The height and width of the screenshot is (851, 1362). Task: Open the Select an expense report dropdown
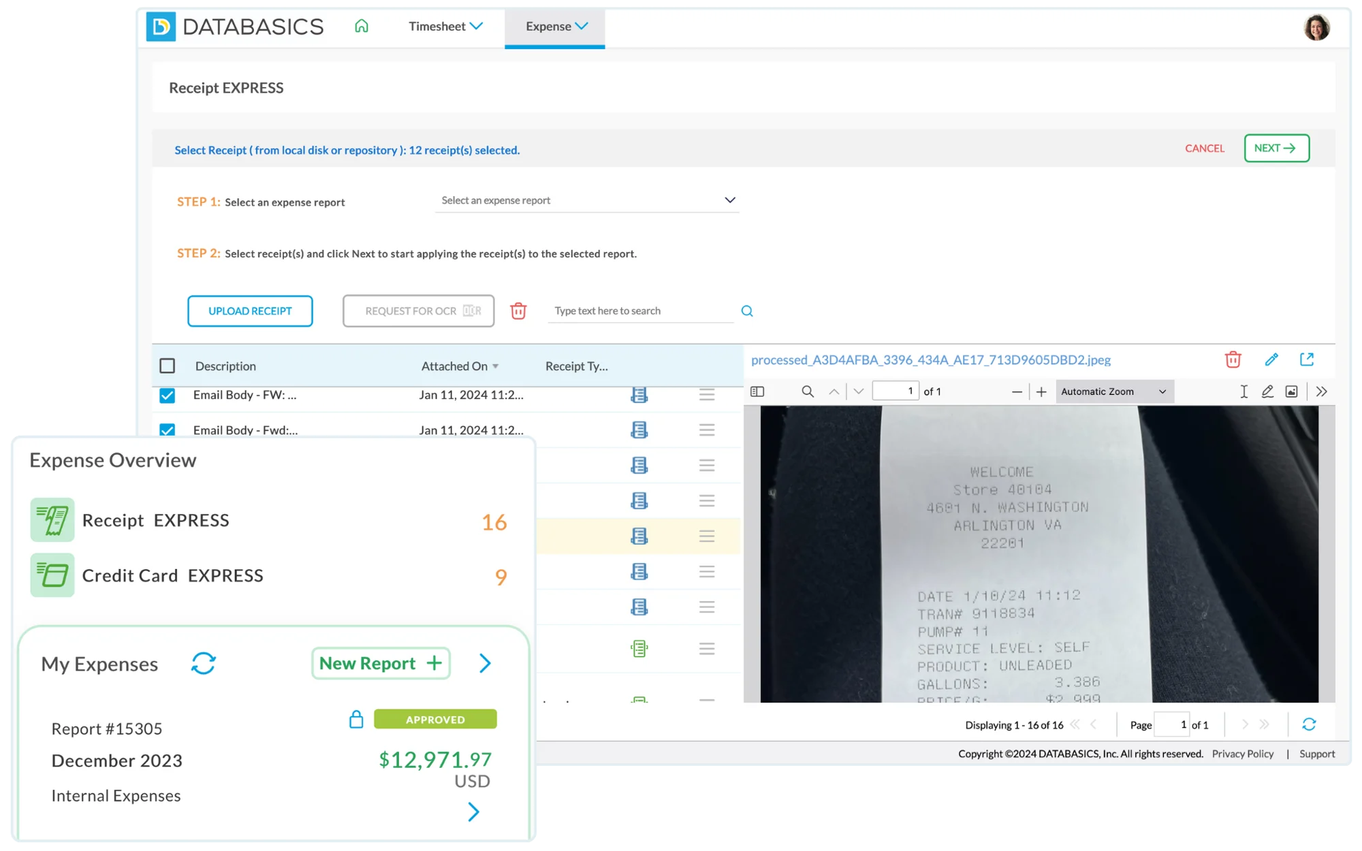pyautogui.click(x=586, y=200)
